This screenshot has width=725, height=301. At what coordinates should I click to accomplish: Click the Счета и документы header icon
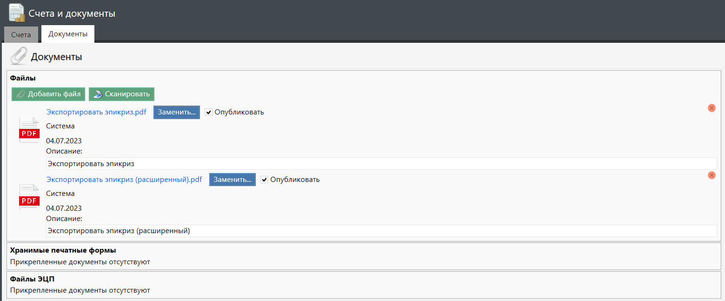point(17,13)
